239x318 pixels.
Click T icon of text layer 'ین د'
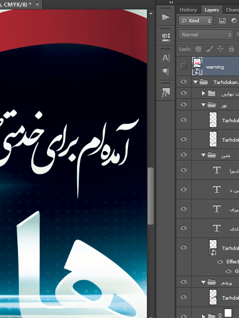pos(217,189)
